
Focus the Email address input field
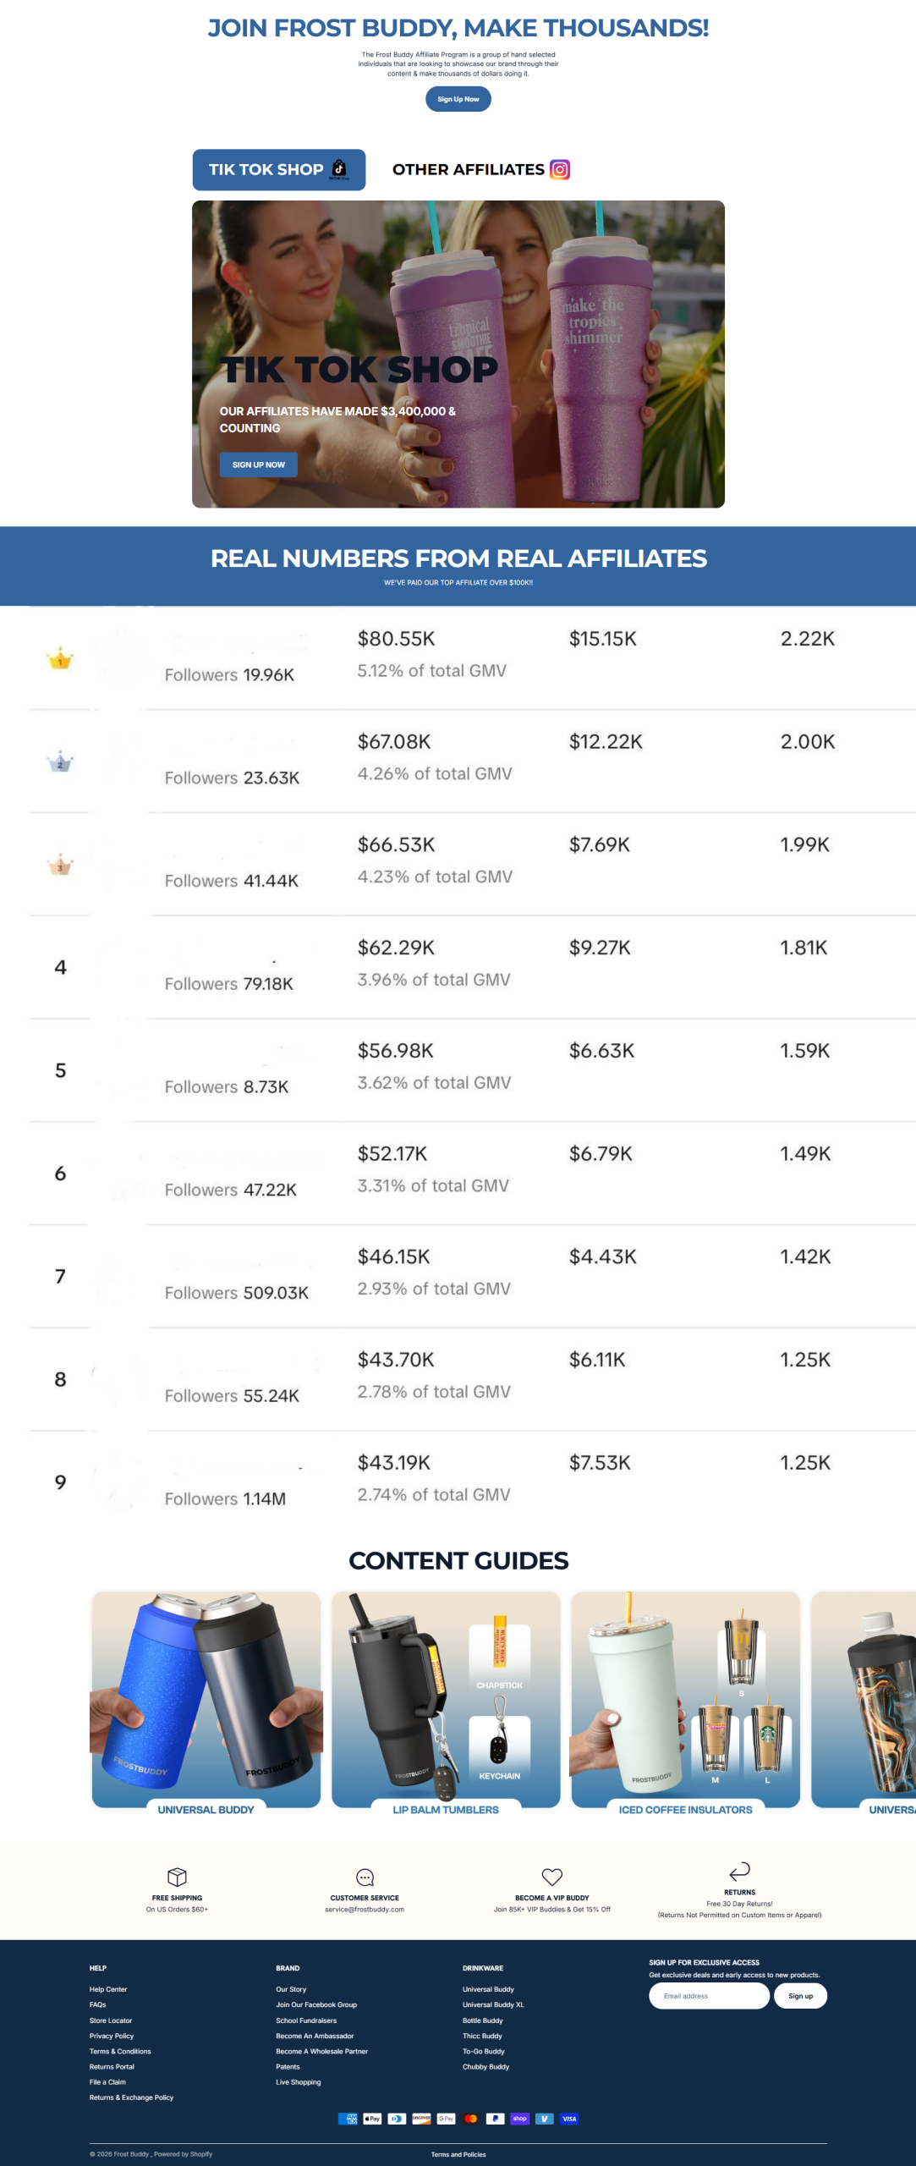pyautogui.click(x=709, y=1996)
